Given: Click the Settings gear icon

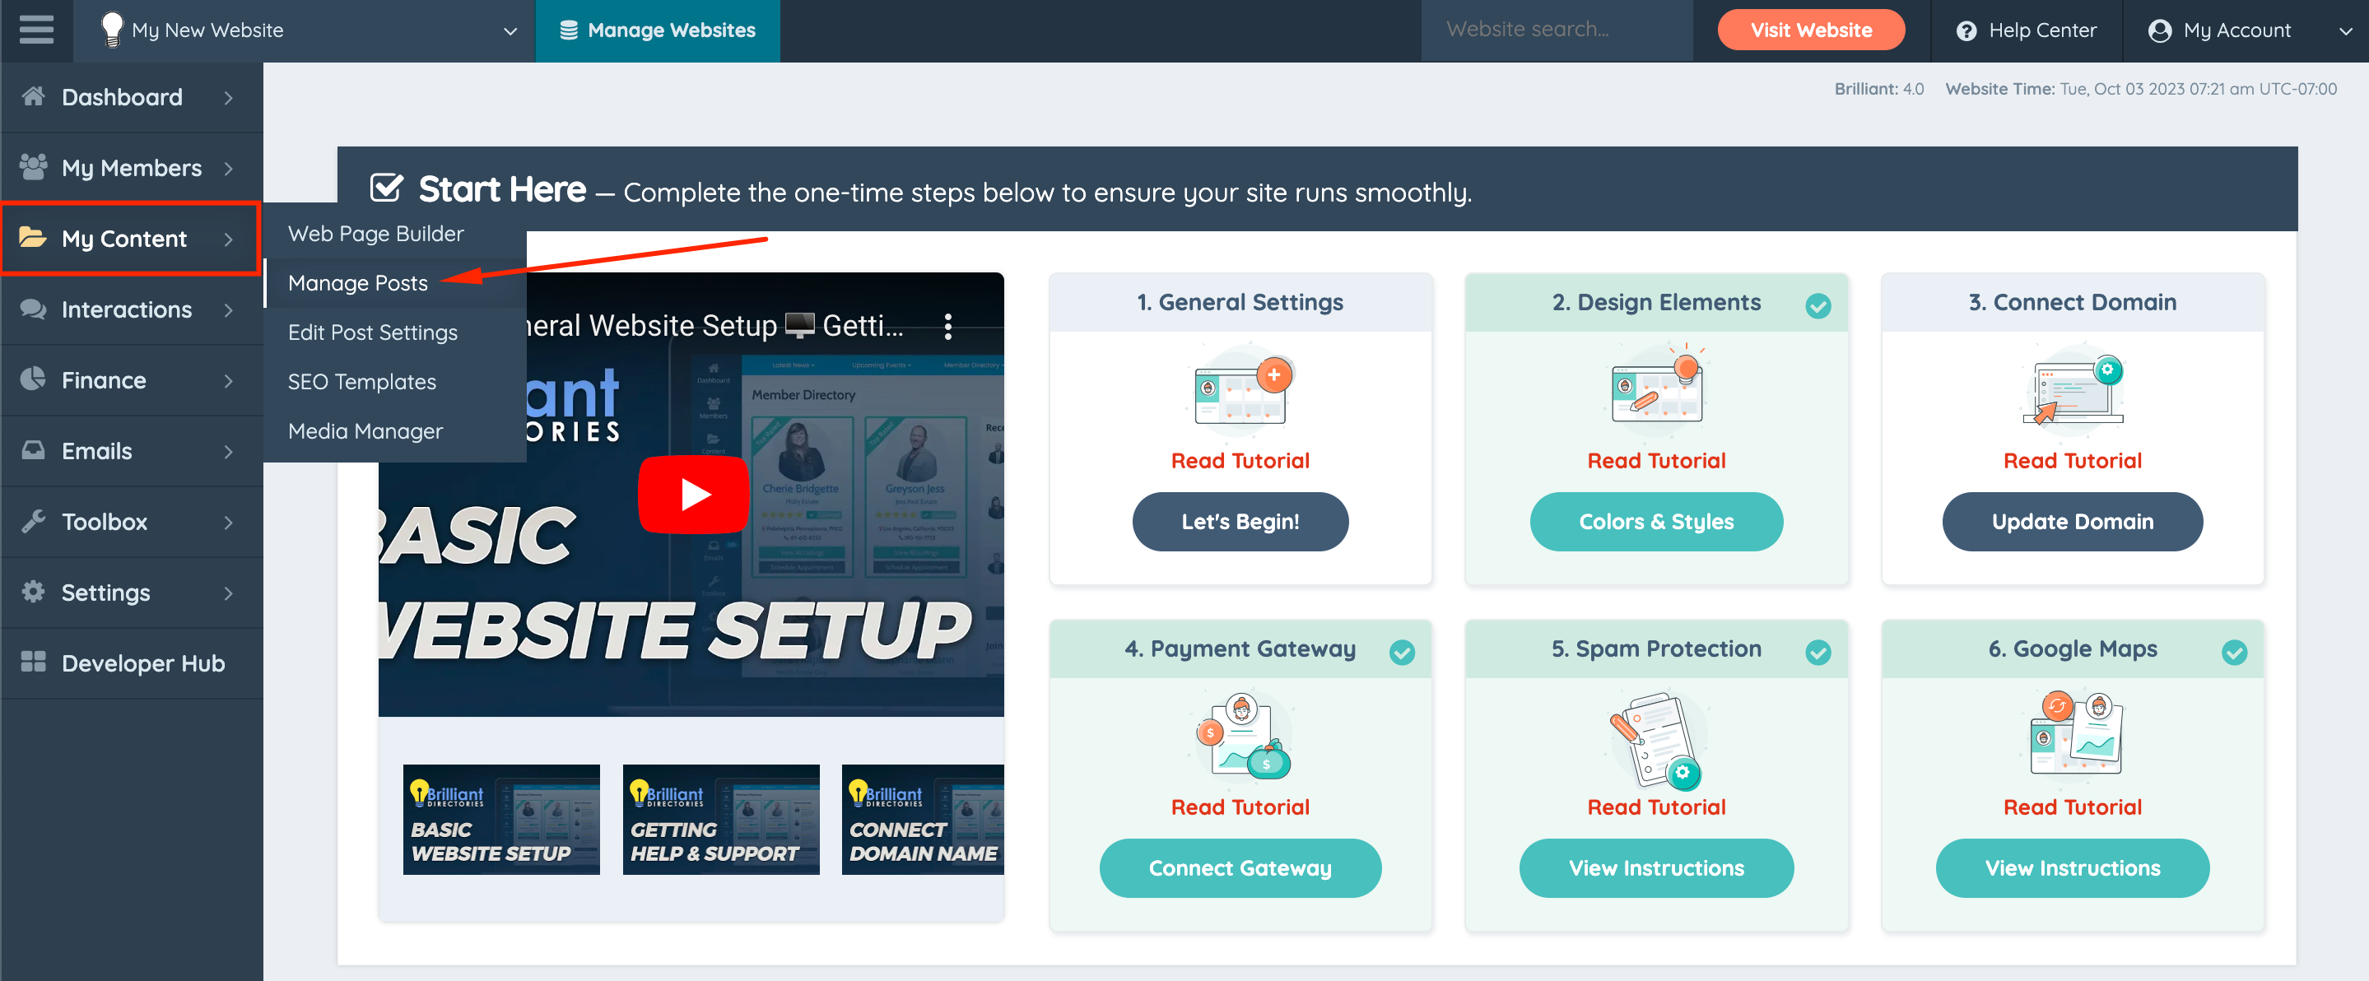Looking at the screenshot, I should [33, 592].
